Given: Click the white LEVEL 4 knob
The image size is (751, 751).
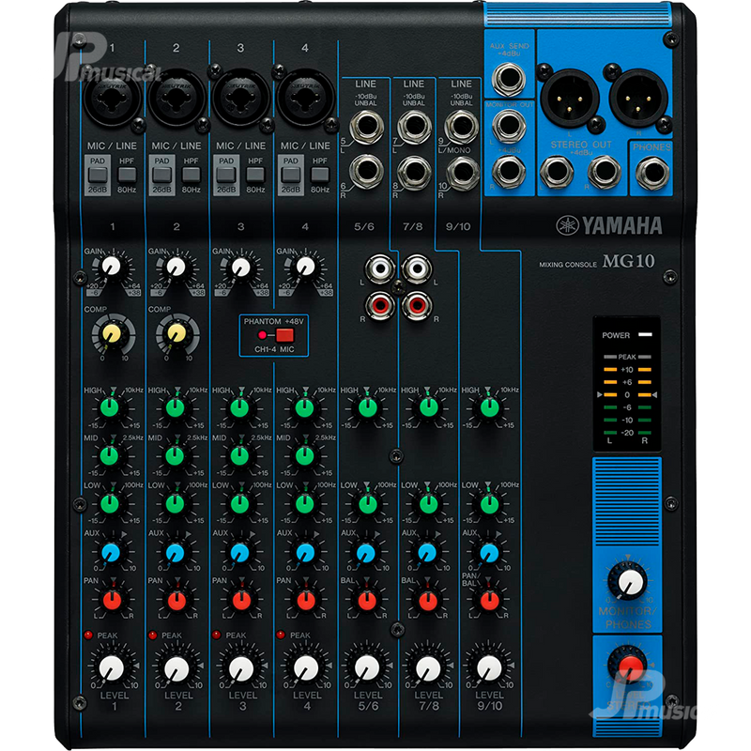Looking at the screenshot, I should [x=306, y=667].
